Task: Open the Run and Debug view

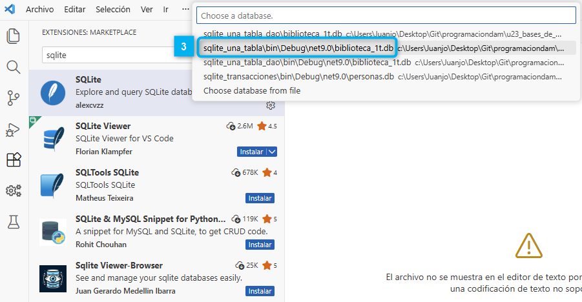Action: pos(13,129)
